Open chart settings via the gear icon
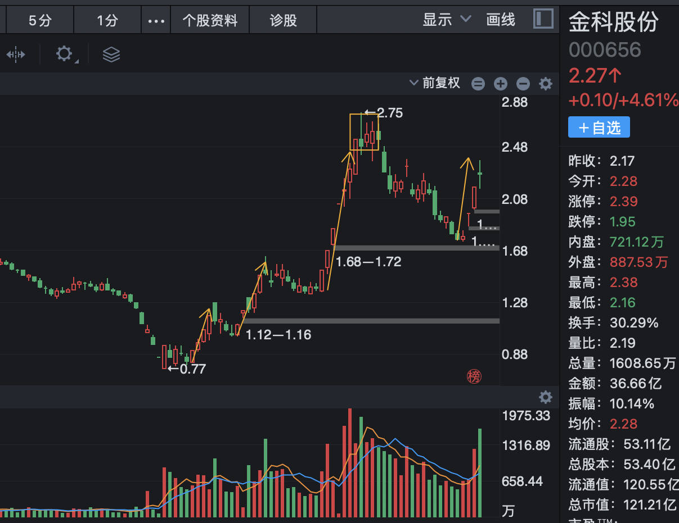Viewport: 679px width, 523px height. [545, 83]
